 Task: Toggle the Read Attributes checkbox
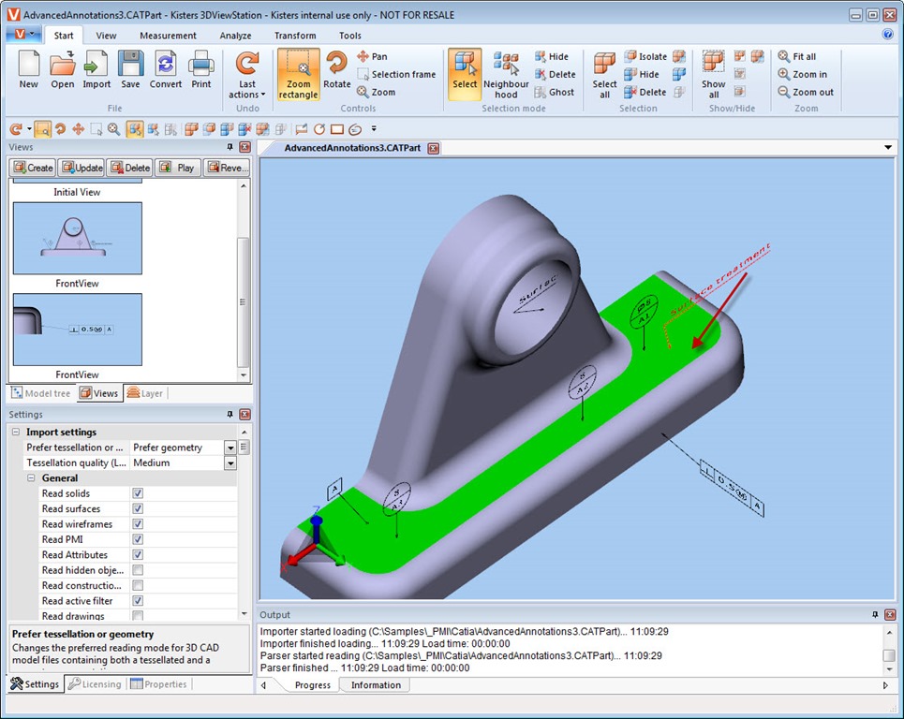pyautogui.click(x=138, y=555)
